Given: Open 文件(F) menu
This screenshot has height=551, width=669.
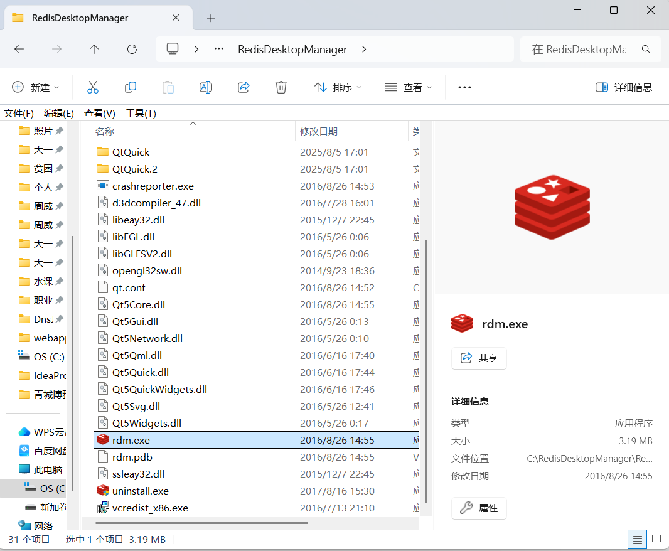Looking at the screenshot, I should 19,113.
